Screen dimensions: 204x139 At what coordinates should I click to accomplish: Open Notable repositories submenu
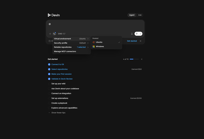(72, 47)
